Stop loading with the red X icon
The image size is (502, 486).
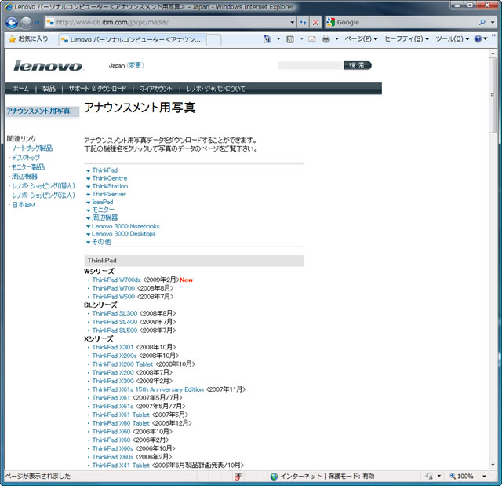315,23
